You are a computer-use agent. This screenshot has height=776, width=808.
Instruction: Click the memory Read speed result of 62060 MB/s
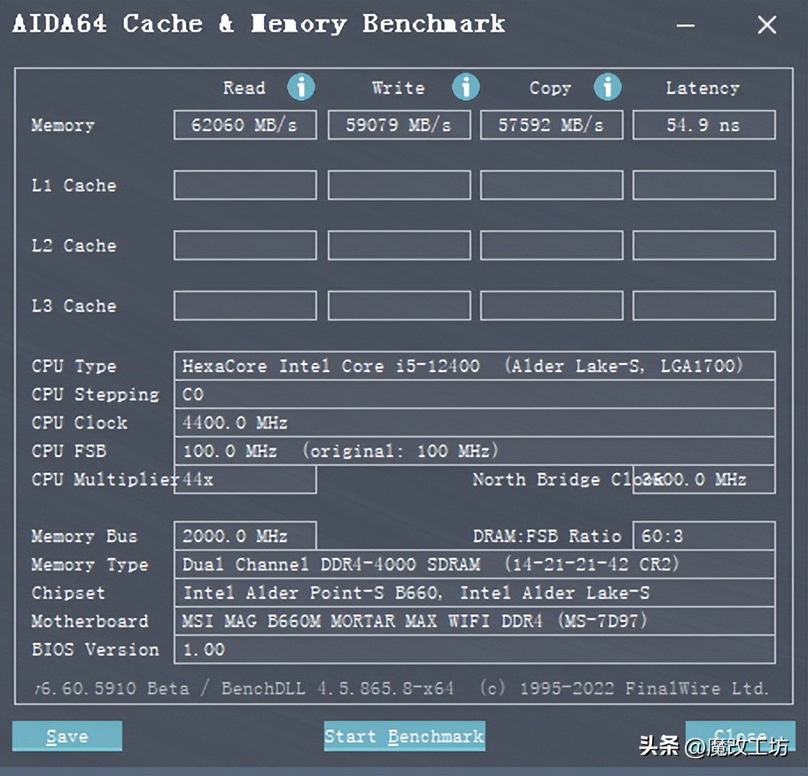point(245,124)
